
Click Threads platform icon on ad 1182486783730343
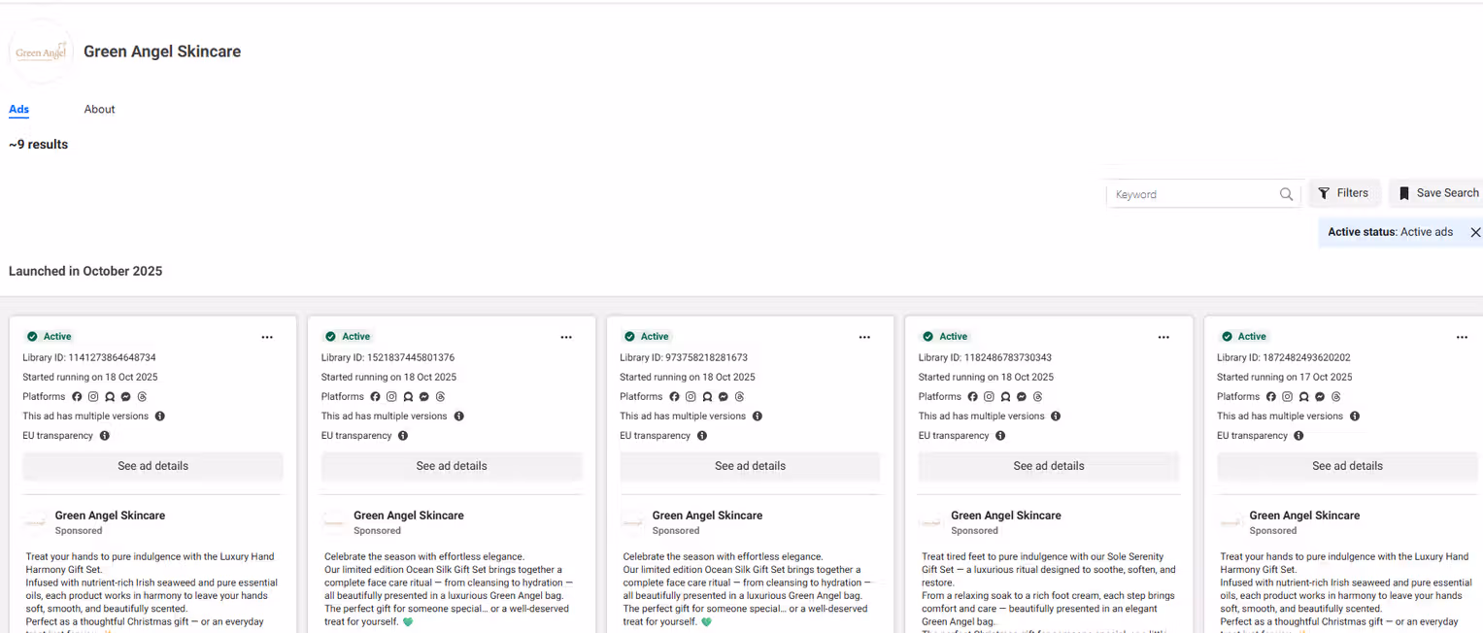[x=1038, y=397]
